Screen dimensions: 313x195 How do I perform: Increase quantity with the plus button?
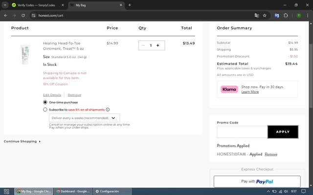157,45
